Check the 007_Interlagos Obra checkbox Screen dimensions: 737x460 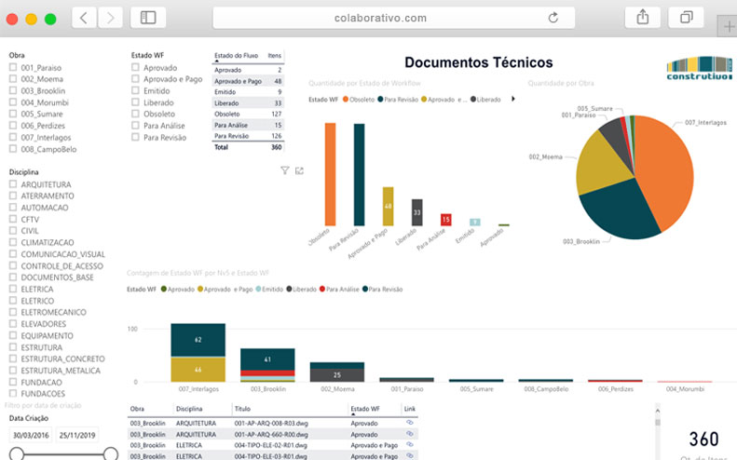pyautogui.click(x=13, y=137)
